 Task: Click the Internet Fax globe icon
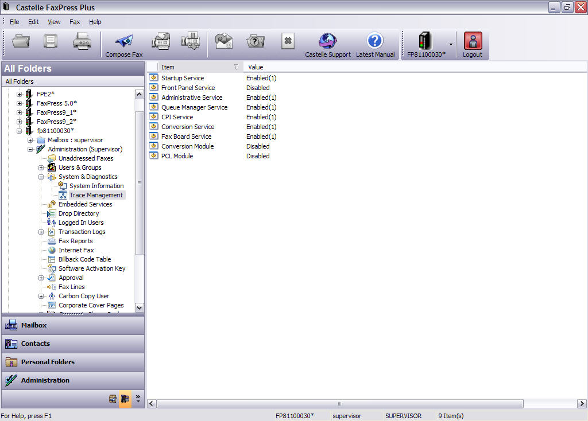coord(52,250)
